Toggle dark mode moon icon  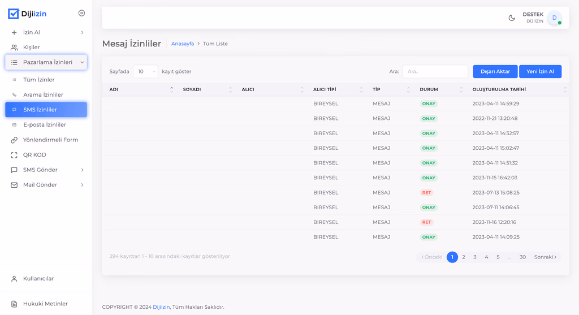tap(512, 18)
